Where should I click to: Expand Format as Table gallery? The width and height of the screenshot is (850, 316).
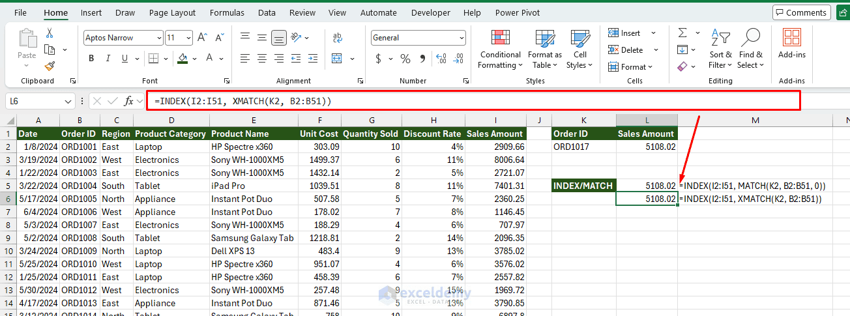pyautogui.click(x=544, y=49)
